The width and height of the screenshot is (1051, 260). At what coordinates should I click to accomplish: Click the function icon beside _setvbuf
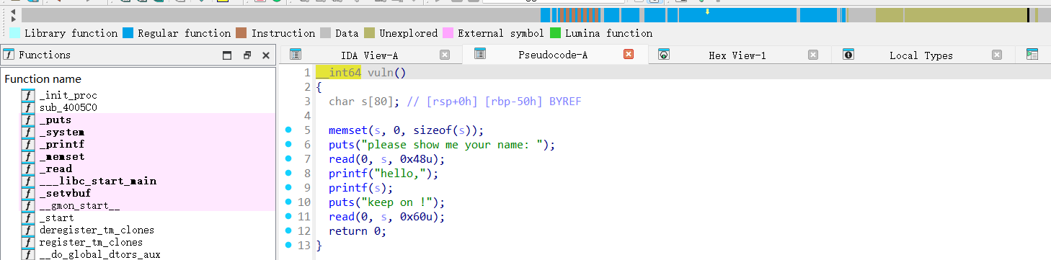pyautogui.click(x=28, y=193)
